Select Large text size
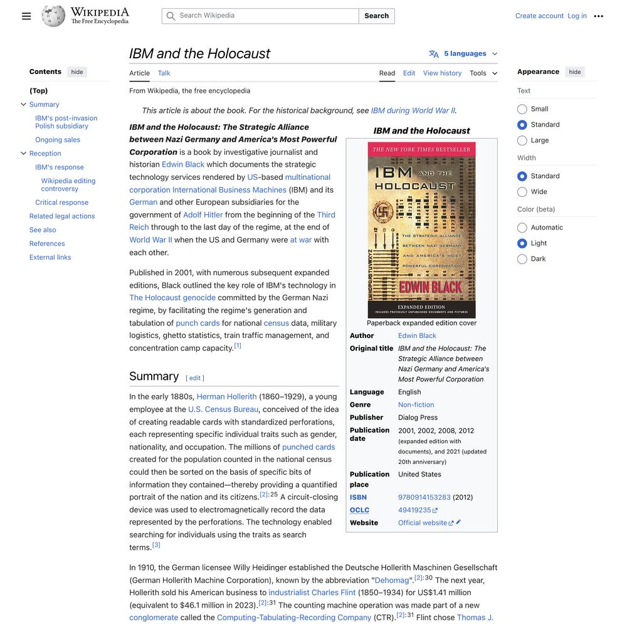627x627 pixels. click(522, 140)
